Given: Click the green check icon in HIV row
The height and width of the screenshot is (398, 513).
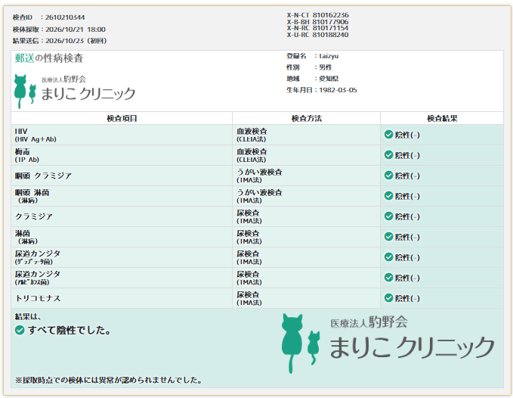Looking at the screenshot, I should click(x=388, y=134).
